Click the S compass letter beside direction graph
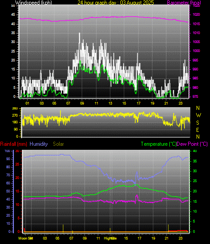The image size is (210, 244). pyautogui.click(x=197, y=123)
